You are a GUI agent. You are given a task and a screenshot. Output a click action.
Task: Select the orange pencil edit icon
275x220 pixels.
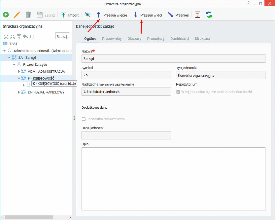17,15
